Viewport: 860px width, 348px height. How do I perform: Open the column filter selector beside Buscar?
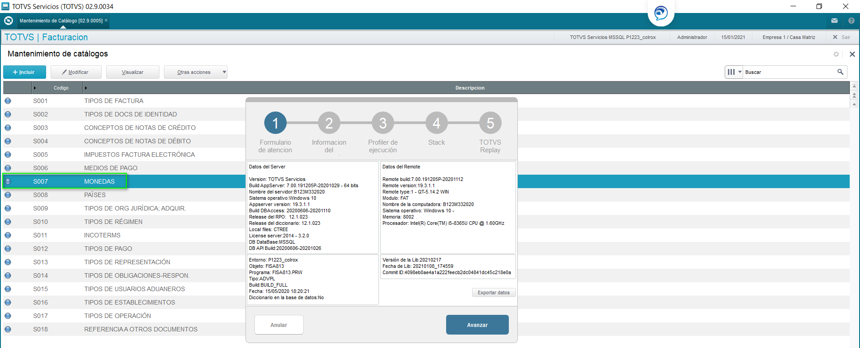click(x=734, y=72)
